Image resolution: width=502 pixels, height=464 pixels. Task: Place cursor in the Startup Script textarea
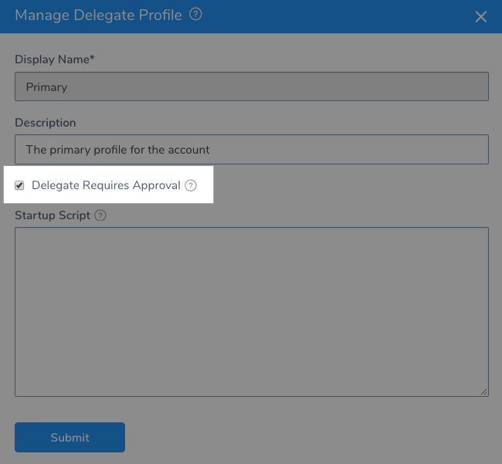(252, 312)
